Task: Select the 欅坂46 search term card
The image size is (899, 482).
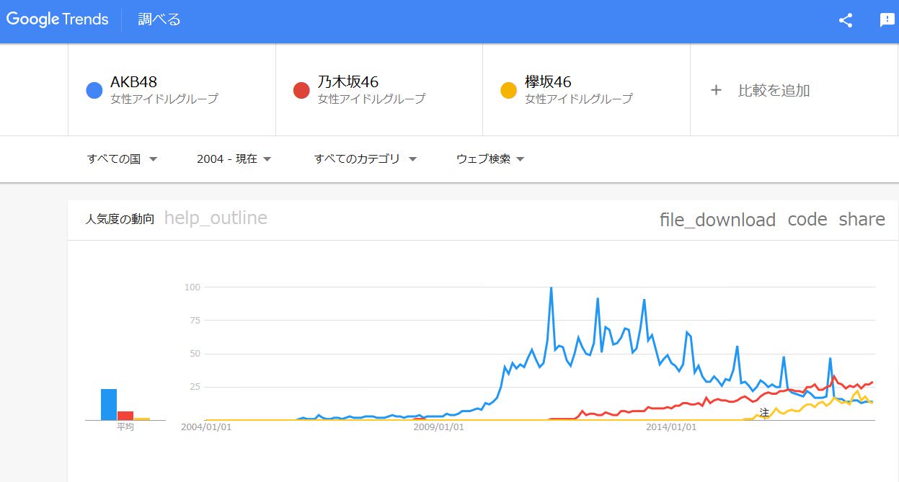Action: tap(586, 90)
